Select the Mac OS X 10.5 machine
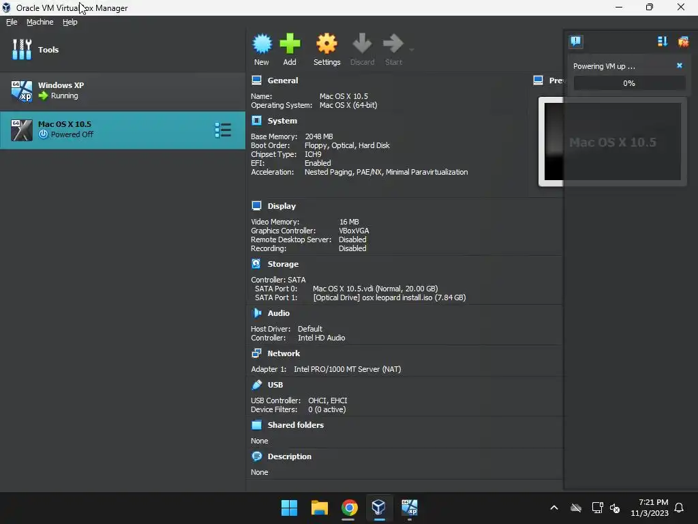This screenshot has height=524, width=698. [x=123, y=130]
